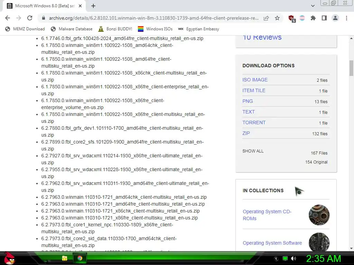Go back to the previous page
This screenshot has height=265, width=354.
8,18
